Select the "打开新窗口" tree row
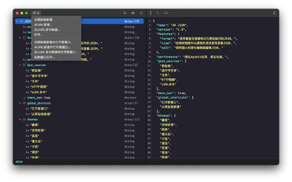 click(x=79, y=109)
